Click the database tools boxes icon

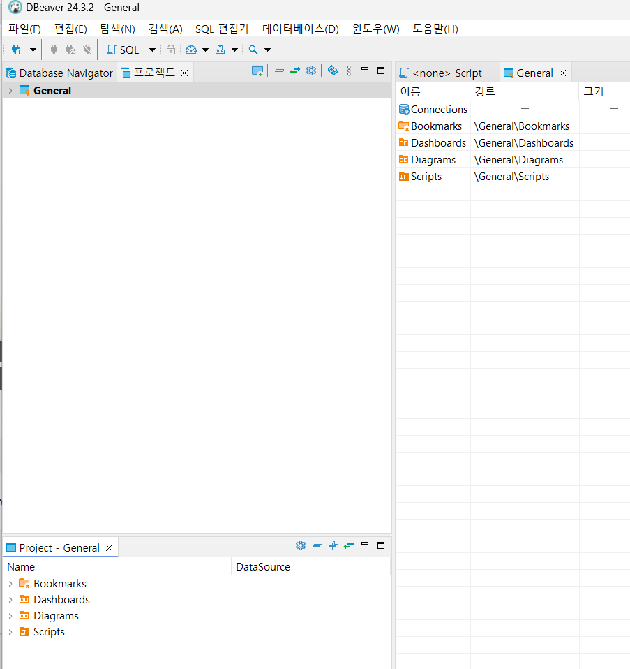click(x=220, y=50)
